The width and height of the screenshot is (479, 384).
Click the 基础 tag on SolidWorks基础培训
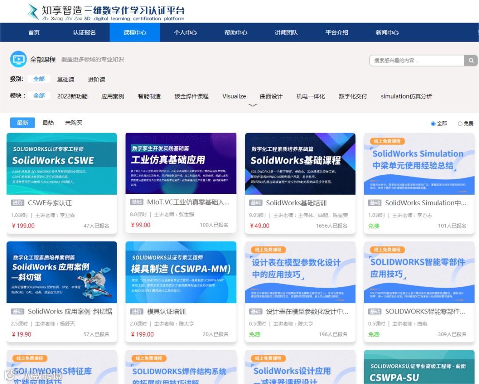pyautogui.click(x=256, y=203)
